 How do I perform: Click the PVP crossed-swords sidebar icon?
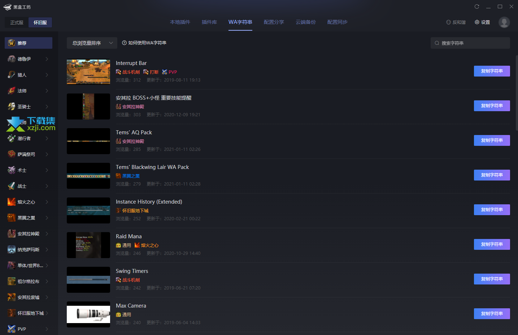[12, 329]
